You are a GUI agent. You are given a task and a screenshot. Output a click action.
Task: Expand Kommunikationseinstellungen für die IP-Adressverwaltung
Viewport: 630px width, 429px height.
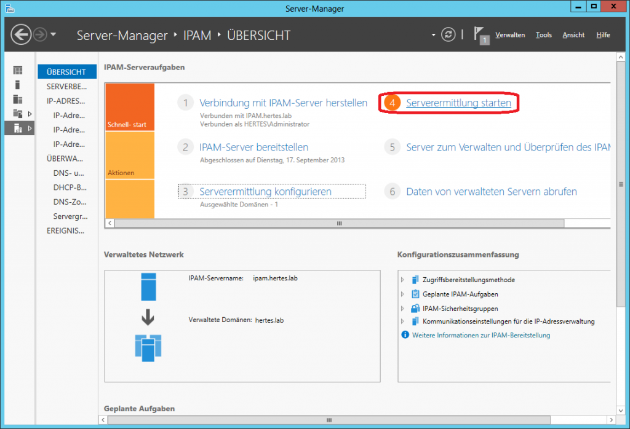403,321
